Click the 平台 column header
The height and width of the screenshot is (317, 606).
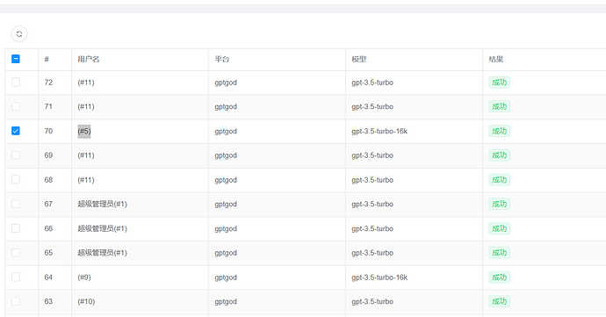222,59
